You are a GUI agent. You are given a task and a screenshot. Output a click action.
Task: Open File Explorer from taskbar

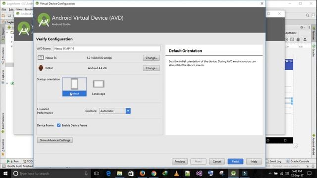120,174
